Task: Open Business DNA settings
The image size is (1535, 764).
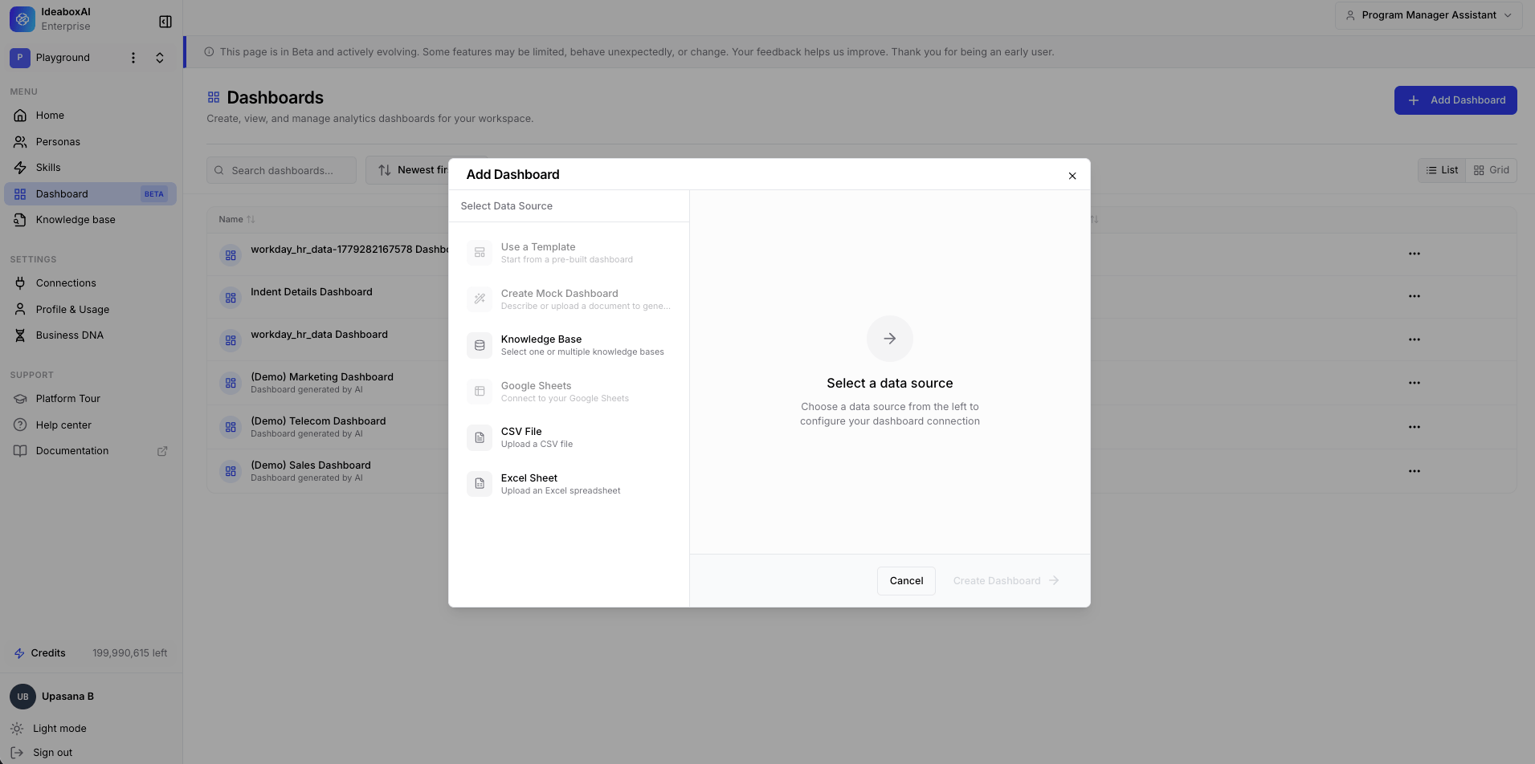Action: pos(90,335)
